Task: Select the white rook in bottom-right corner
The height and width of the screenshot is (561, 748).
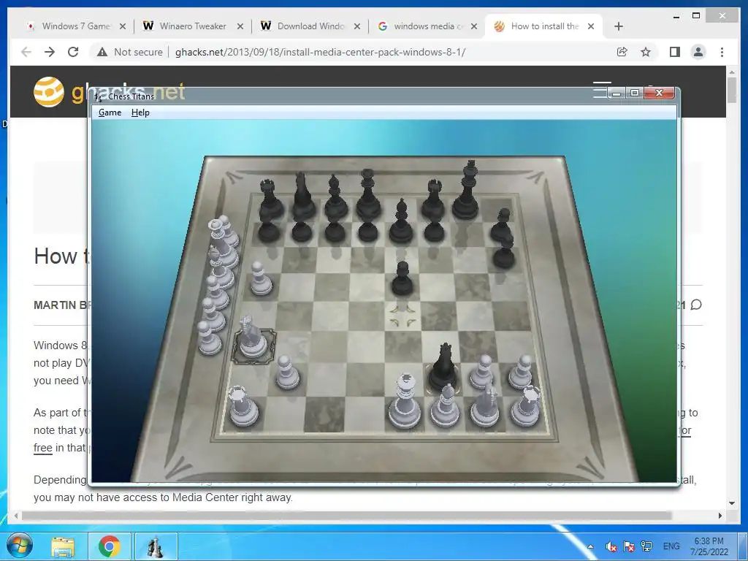Action: (x=526, y=406)
